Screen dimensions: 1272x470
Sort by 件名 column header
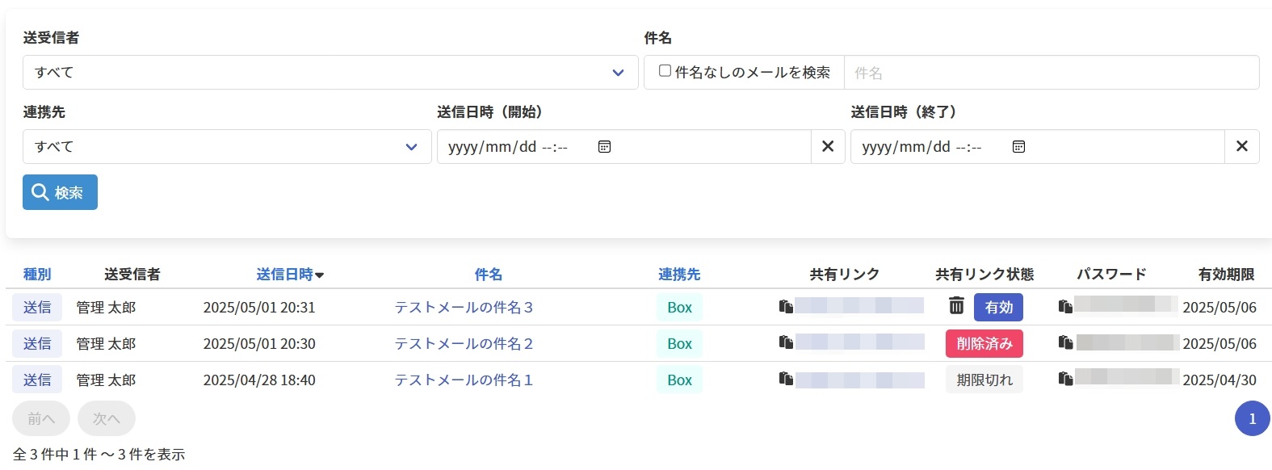tap(488, 275)
